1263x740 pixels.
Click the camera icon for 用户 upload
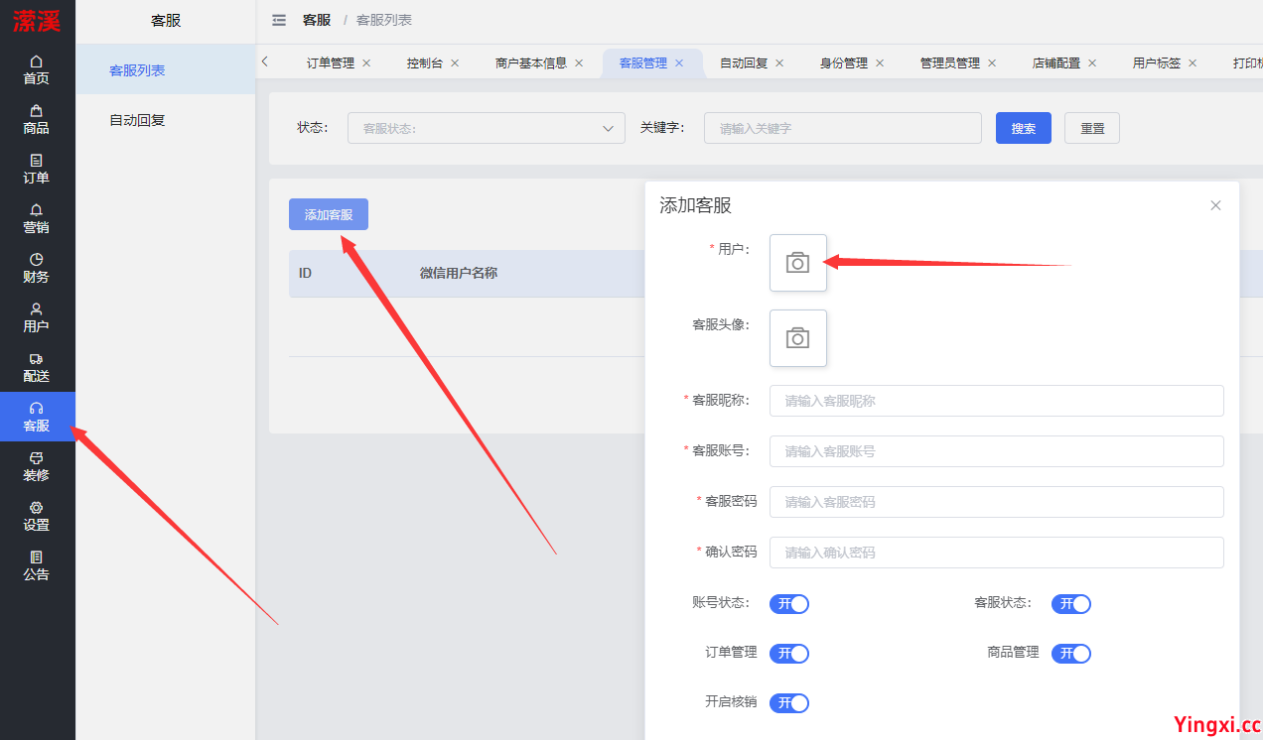click(797, 263)
